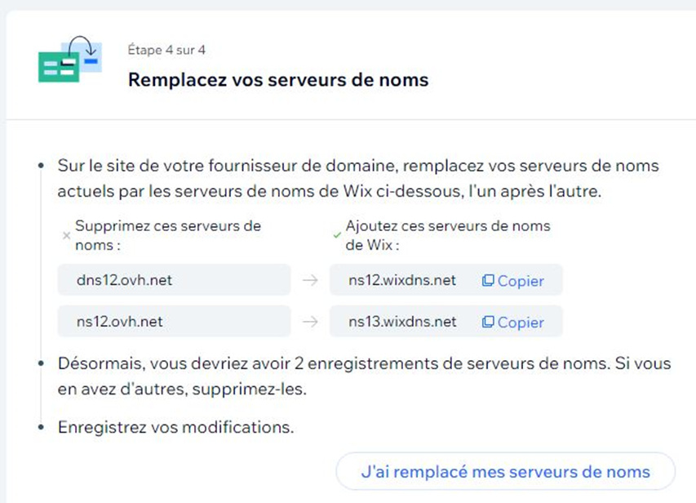Select the ns12.ovh.net field

click(174, 321)
